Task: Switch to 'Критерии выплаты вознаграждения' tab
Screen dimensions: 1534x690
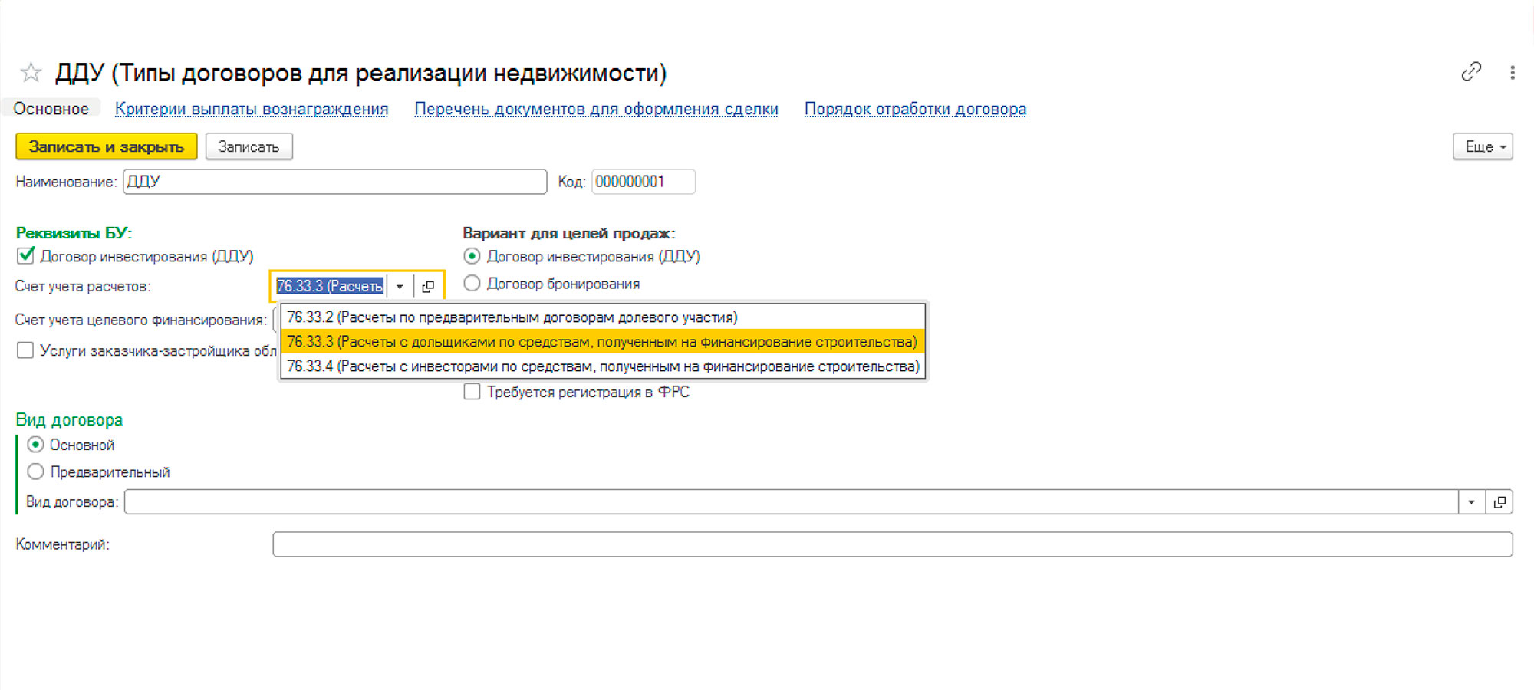Action: [252, 109]
